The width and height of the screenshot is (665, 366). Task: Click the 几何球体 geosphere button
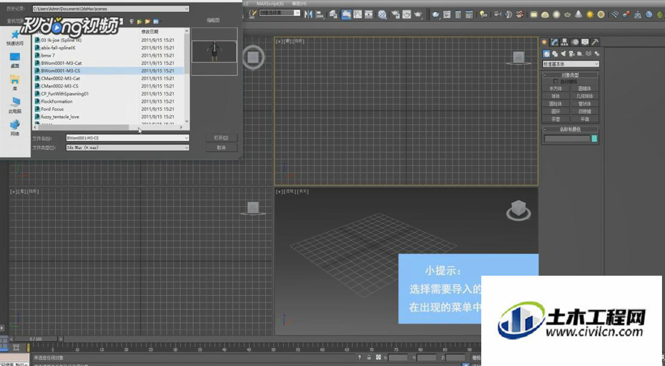pyautogui.click(x=584, y=96)
